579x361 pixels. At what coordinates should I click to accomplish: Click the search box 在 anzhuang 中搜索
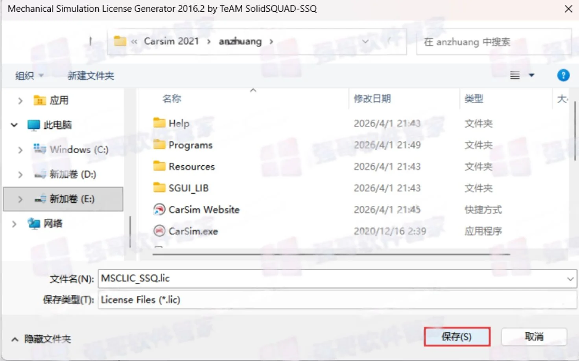(494, 42)
